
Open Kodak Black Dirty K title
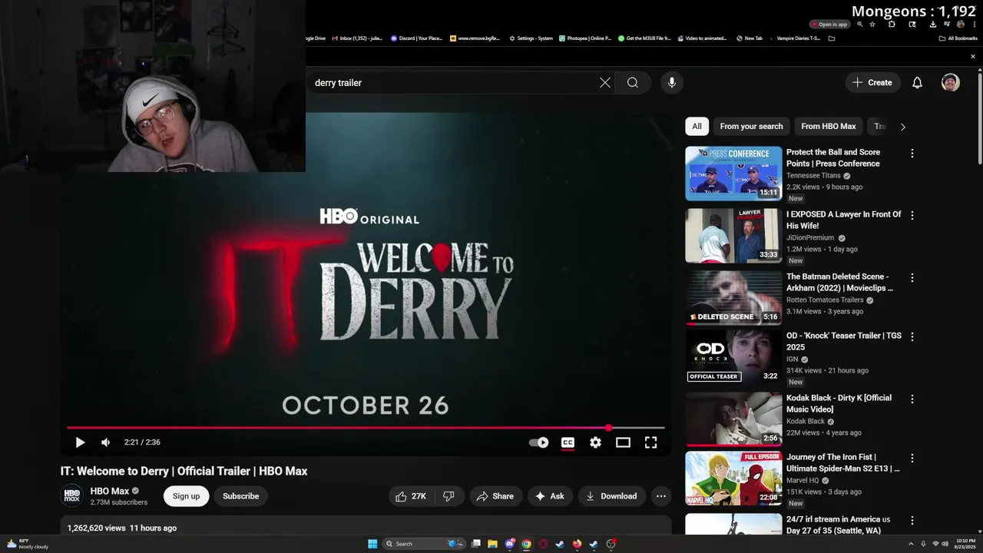839,403
